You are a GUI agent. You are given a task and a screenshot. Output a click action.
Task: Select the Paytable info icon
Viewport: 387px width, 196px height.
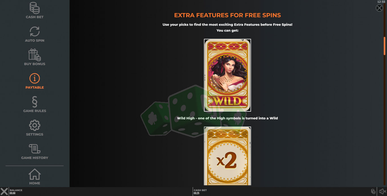pos(35,78)
